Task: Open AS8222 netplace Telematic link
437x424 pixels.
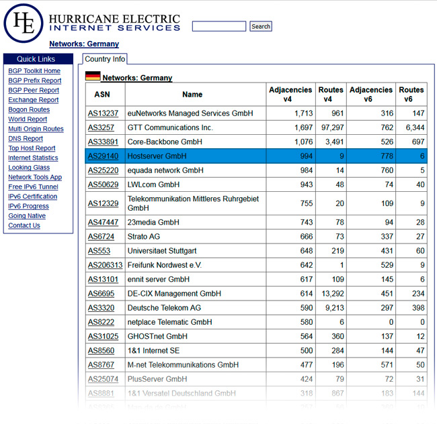Action: coord(101,322)
